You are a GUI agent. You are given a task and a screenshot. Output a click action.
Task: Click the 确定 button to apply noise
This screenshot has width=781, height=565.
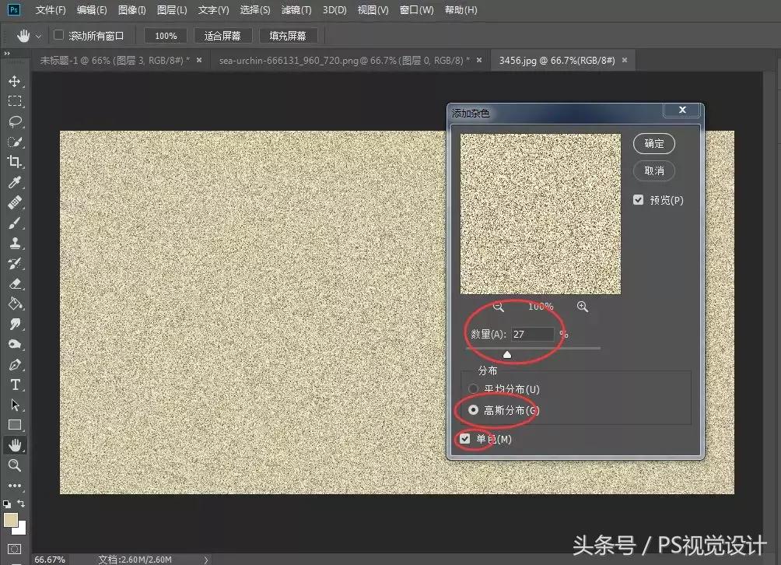pos(653,143)
